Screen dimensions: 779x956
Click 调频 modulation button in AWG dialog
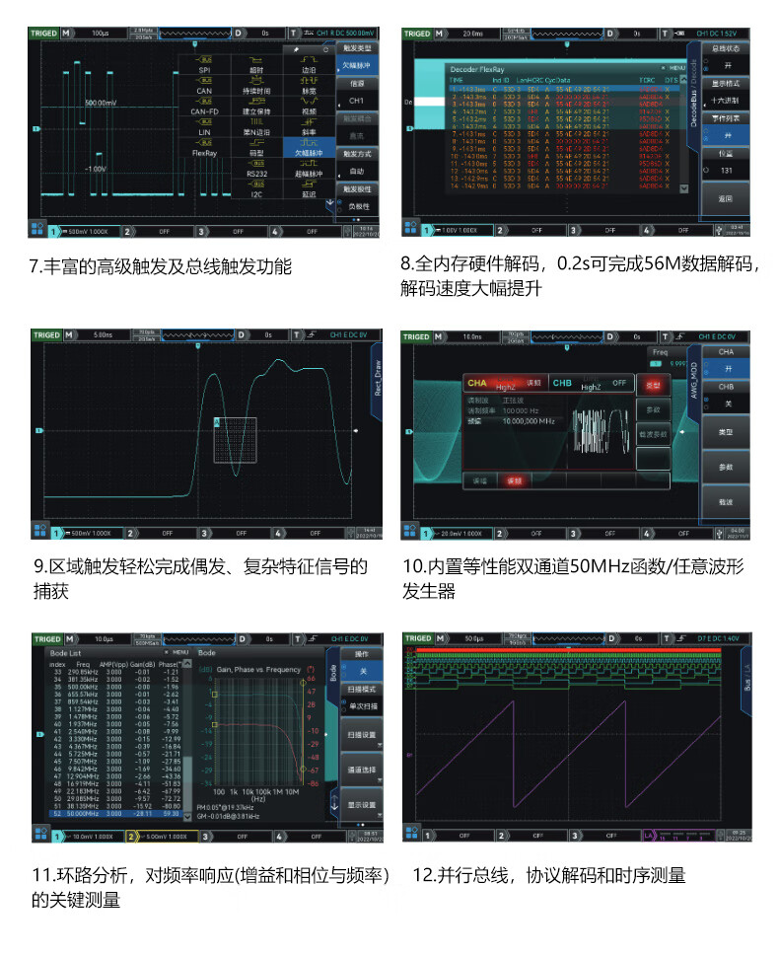[514, 480]
